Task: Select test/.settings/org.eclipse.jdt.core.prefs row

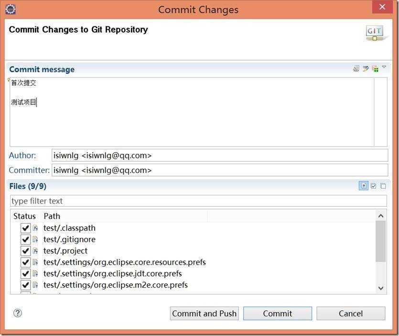Action: click(193, 274)
